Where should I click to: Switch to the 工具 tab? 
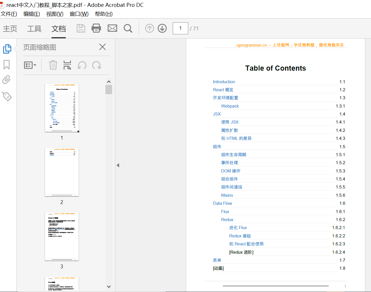pyautogui.click(x=34, y=29)
